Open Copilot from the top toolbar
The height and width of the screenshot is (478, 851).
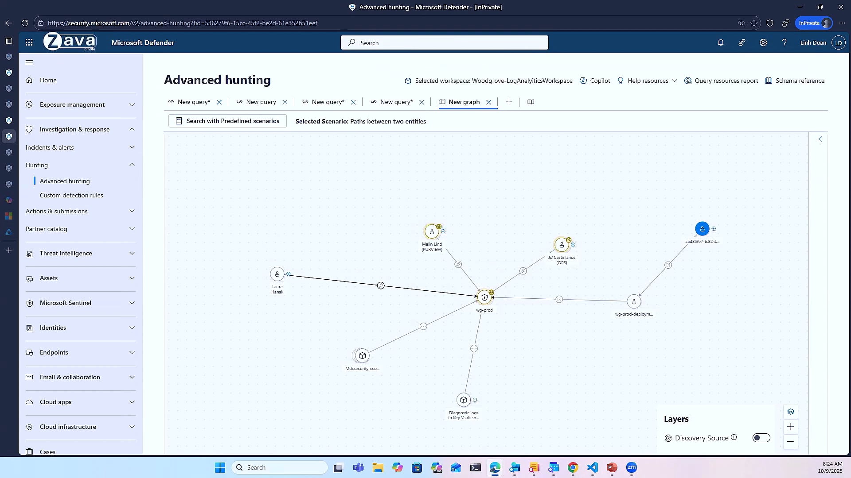pos(594,81)
